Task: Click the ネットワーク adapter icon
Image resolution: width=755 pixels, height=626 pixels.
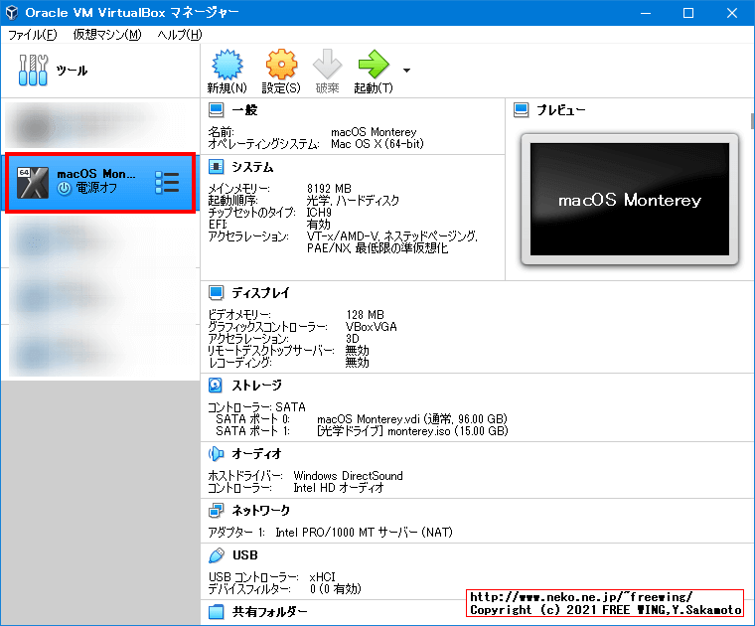Action: (217, 510)
